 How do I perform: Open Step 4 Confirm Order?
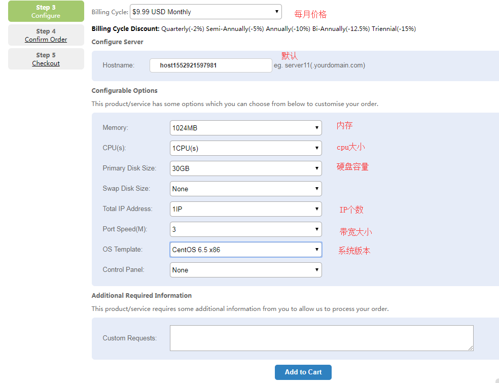point(46,31)
